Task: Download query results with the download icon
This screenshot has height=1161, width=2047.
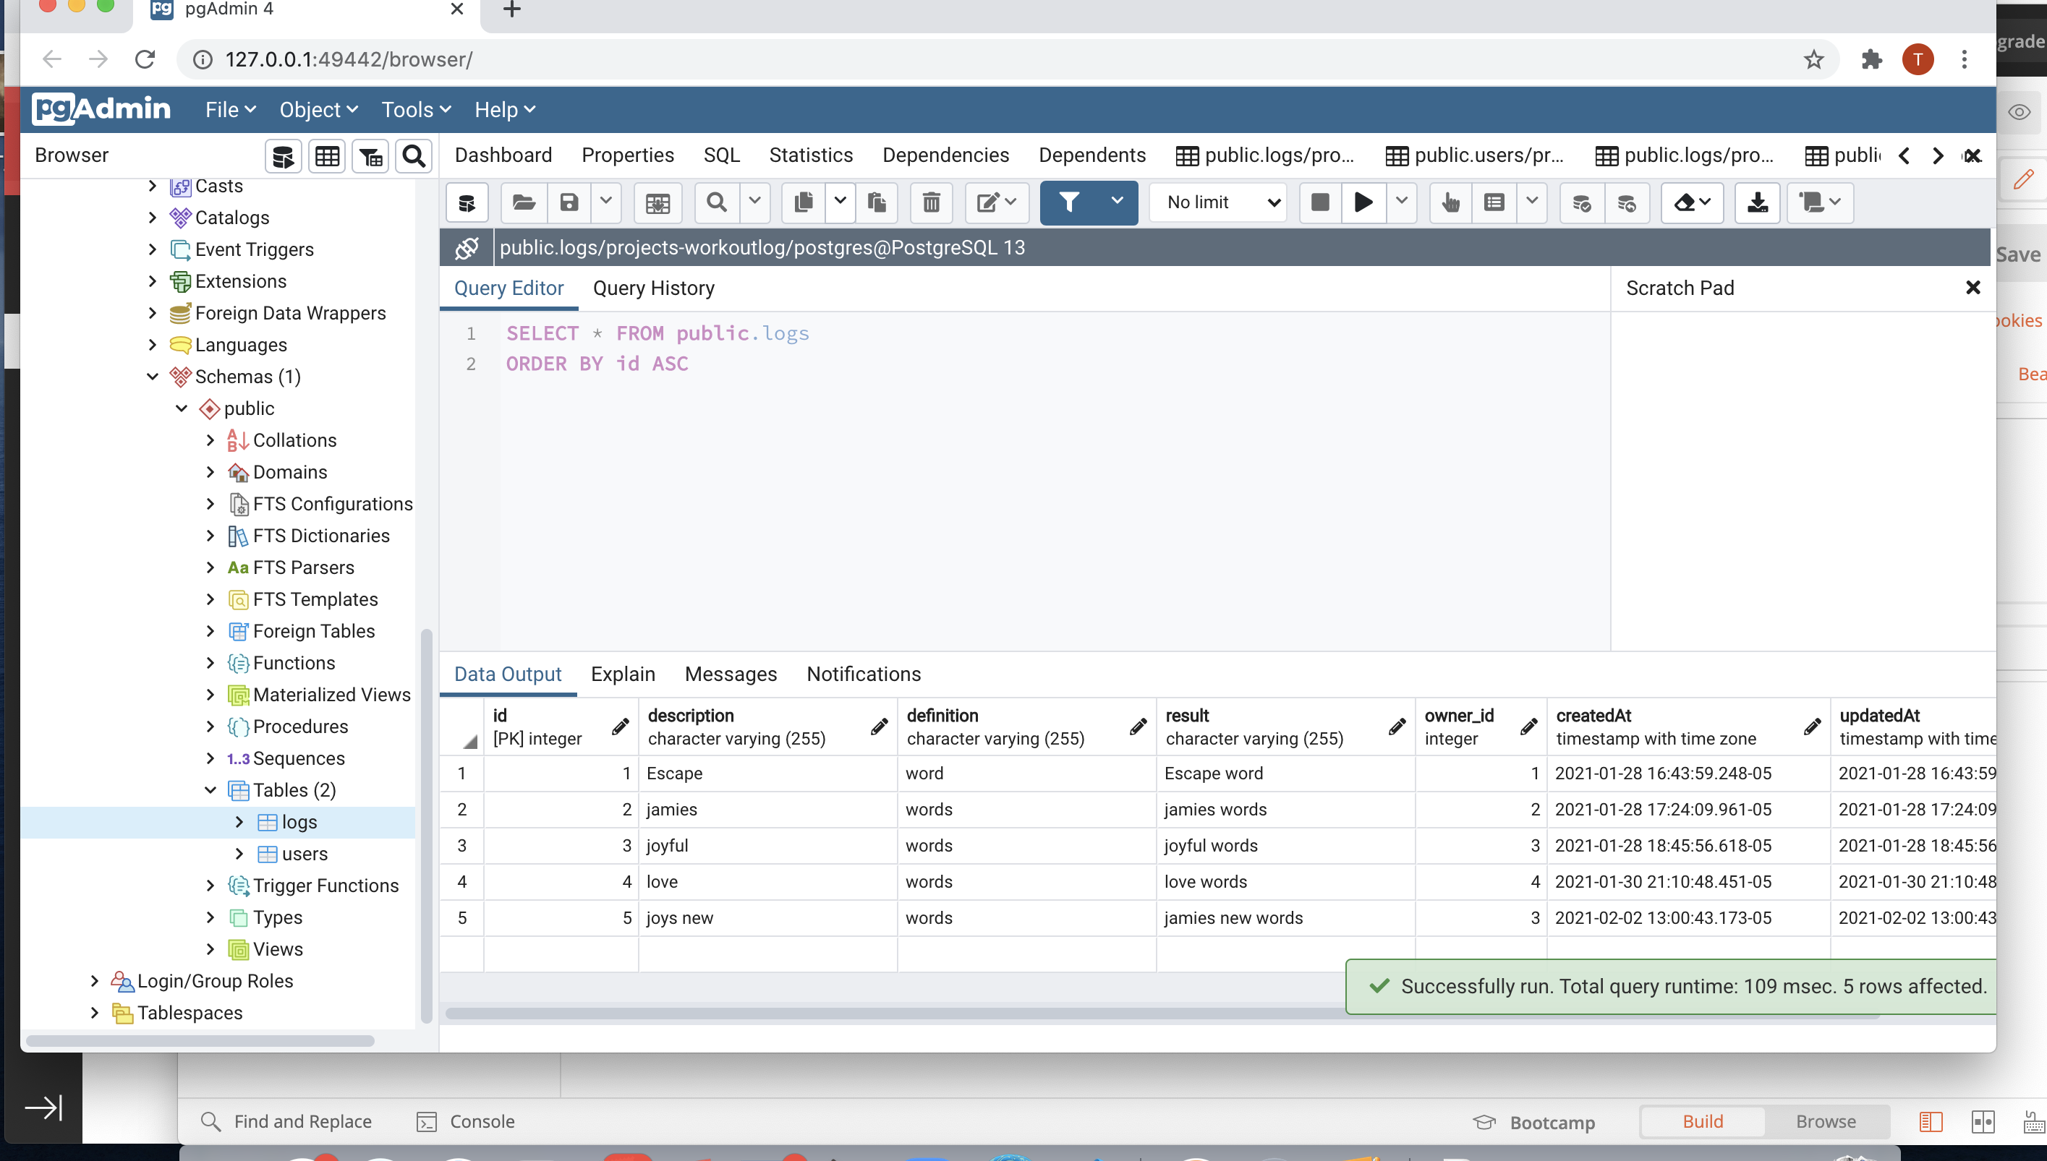Action: click(x=1757, y=202)
